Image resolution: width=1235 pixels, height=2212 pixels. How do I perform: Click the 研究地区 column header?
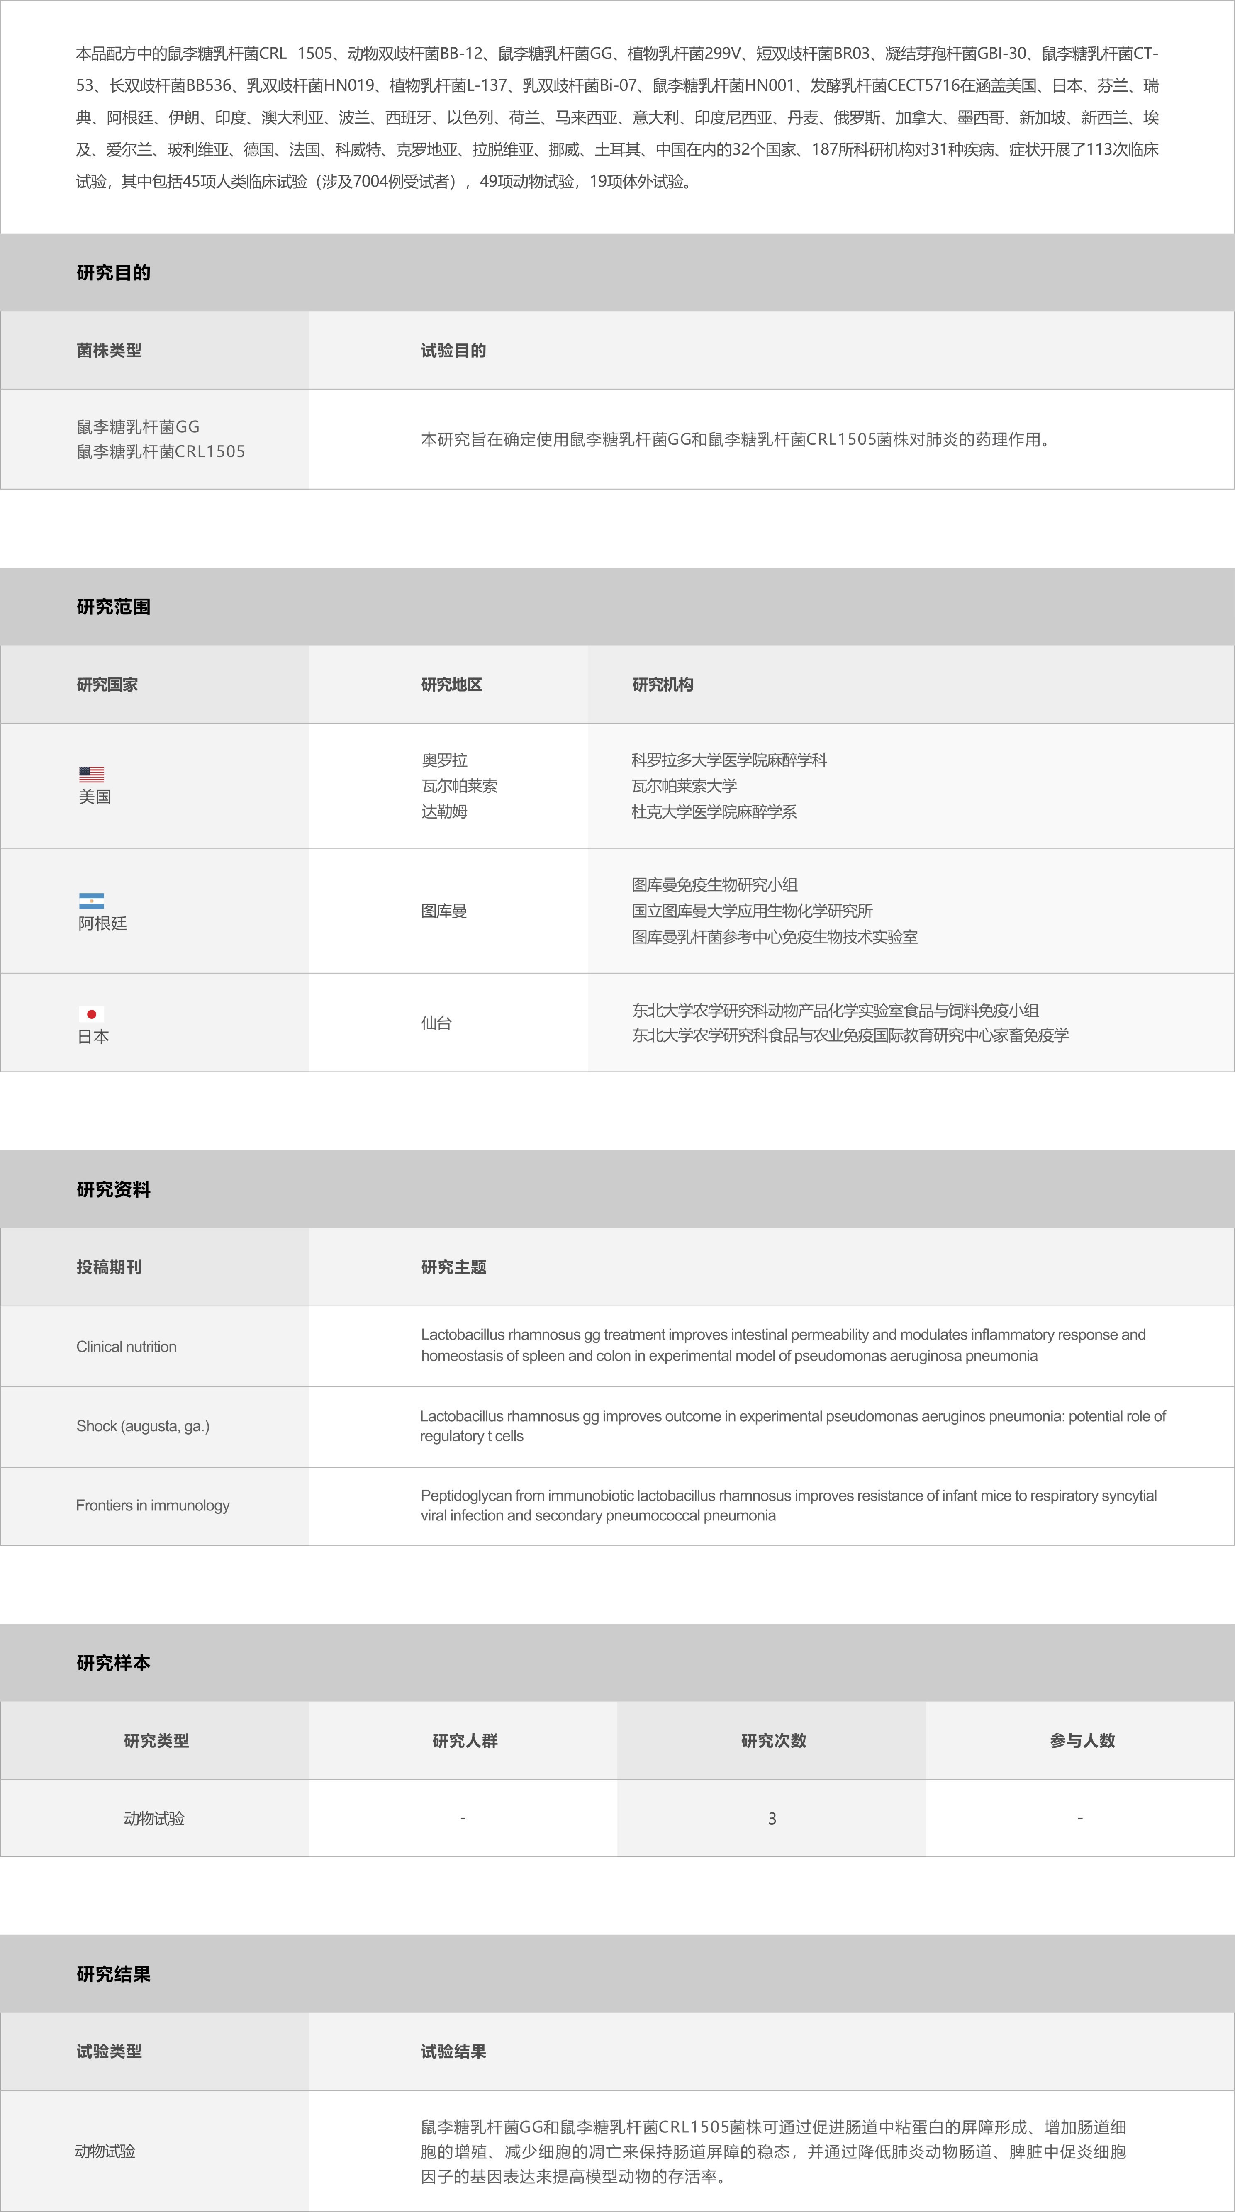pos(452,685)
